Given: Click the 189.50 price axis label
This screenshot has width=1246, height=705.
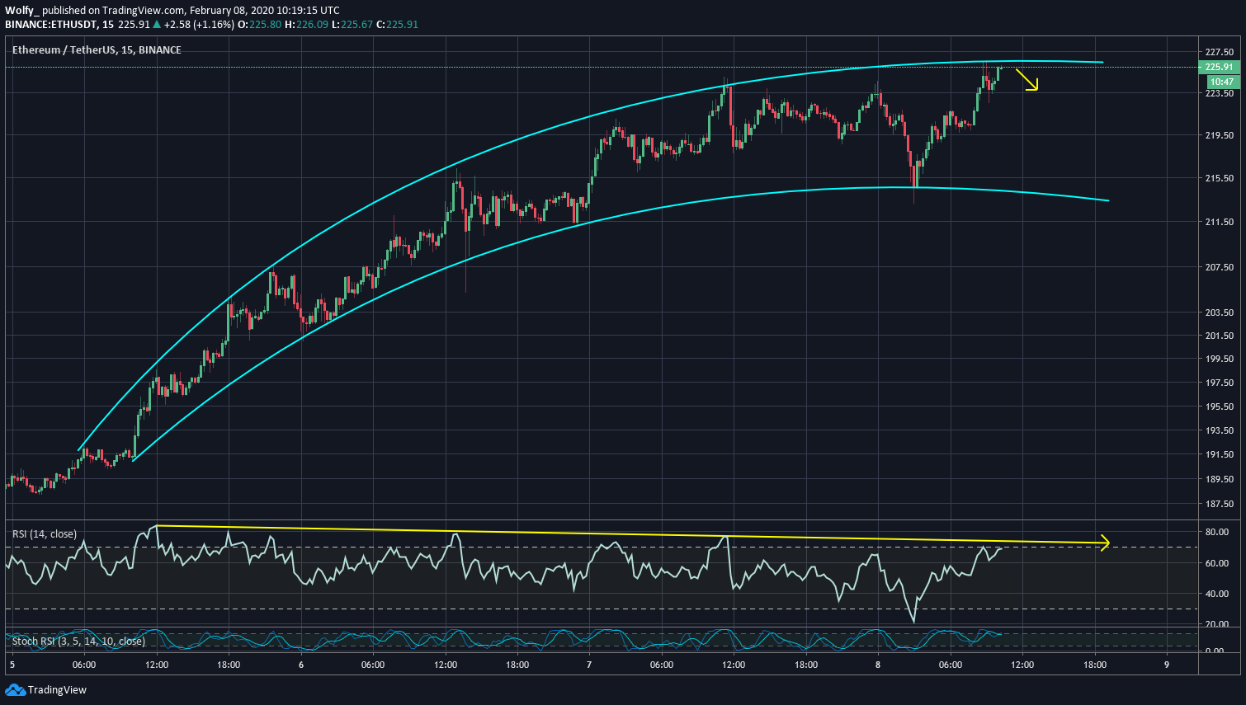Looking at the screenshot, I should [1219, 479].
